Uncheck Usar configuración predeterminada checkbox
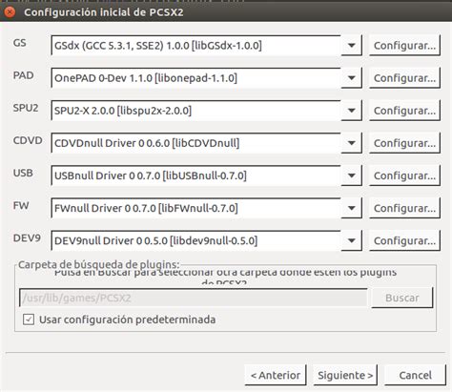Viewport: 452px width, 392px height. [29, 320]
